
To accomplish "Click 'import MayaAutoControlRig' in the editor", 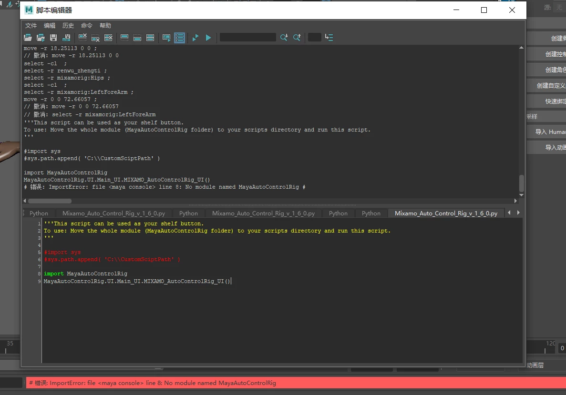I will (85, 274).
